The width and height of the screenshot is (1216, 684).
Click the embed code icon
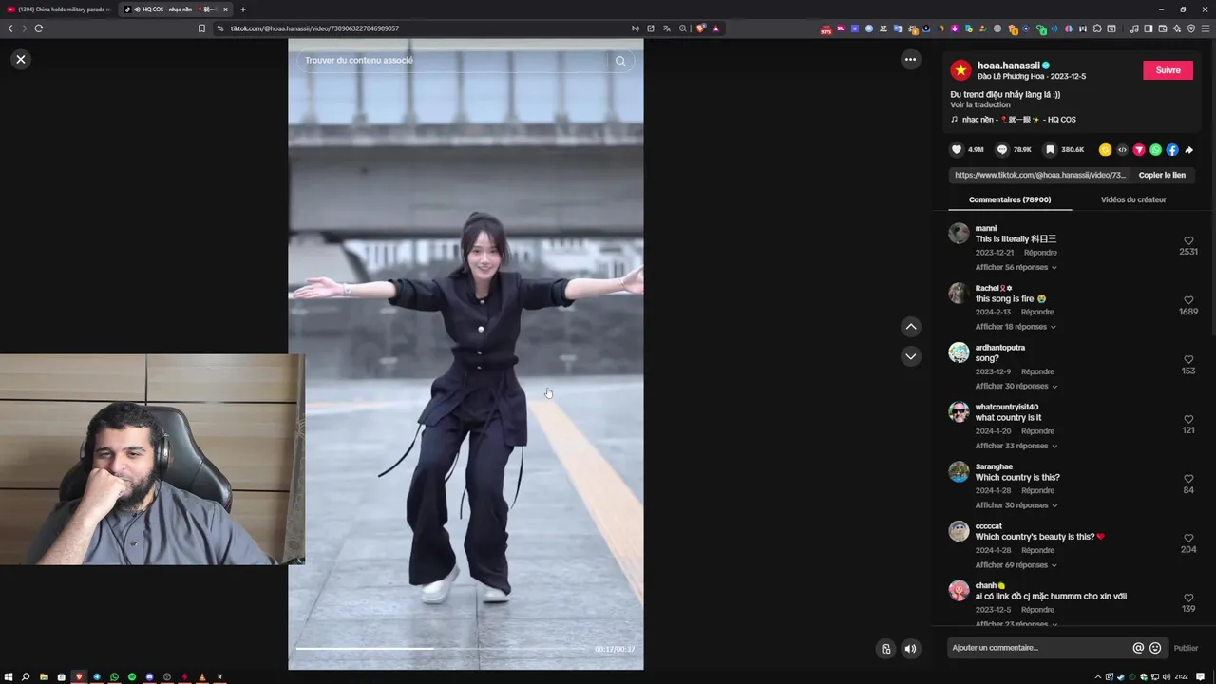click(x=1122, y=149)
